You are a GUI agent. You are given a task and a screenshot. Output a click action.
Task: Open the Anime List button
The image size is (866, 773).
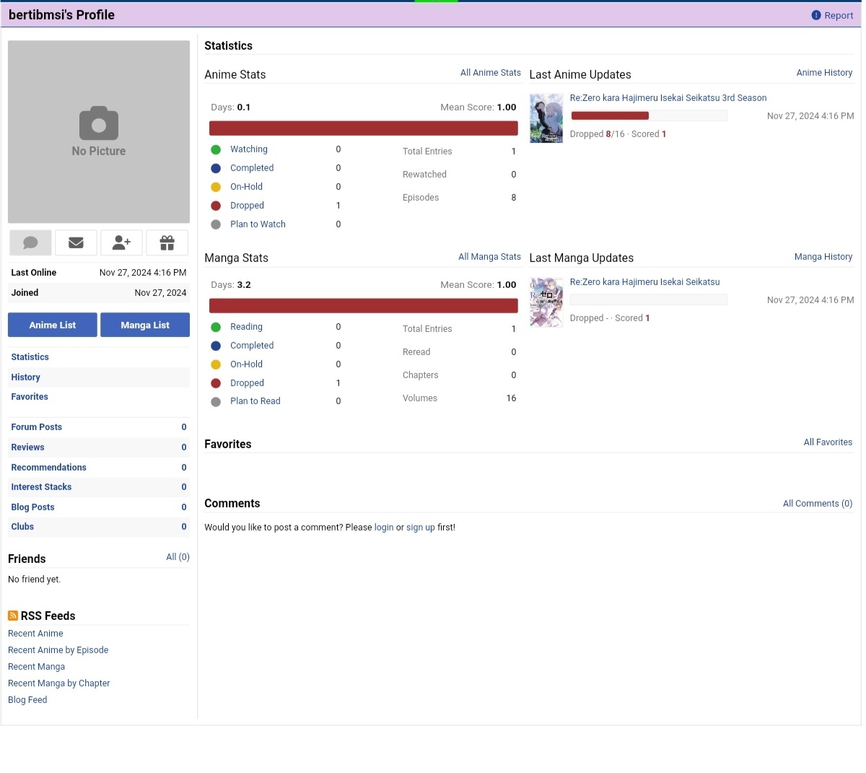(52, 325)
